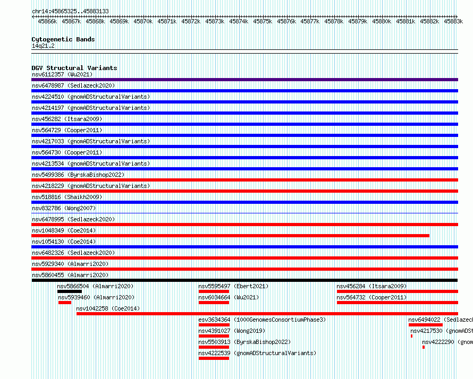Click nsv4218229 (gnomADStructuralVariants) label
The height and width of the screenshot is (379, 473).
(x=91, y=186)
